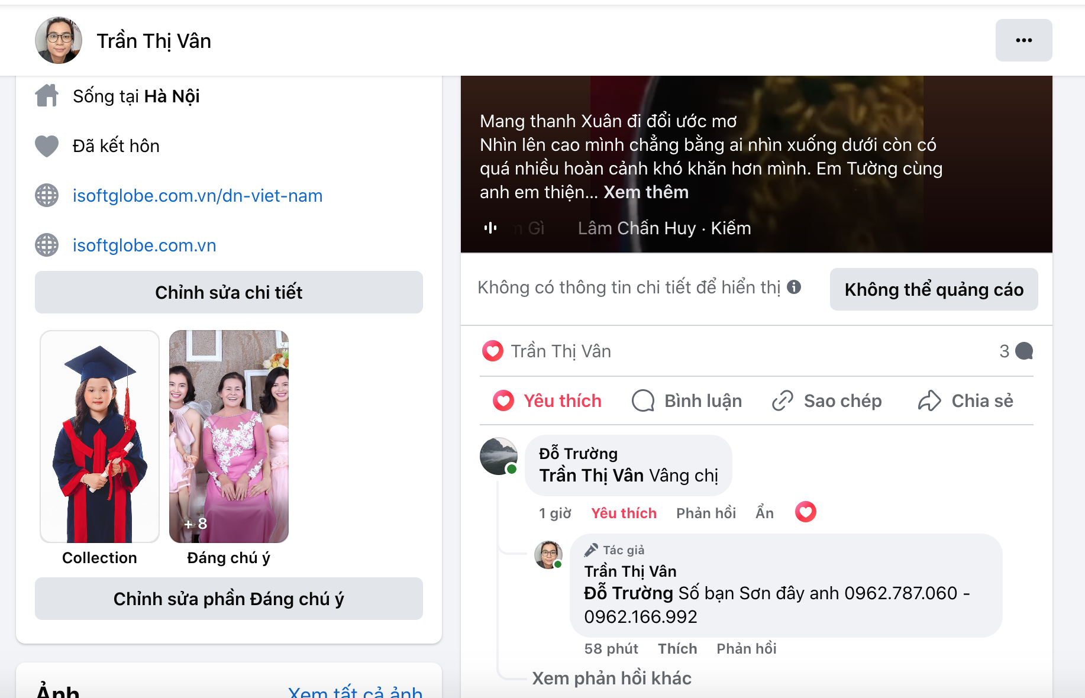Screen dimensions: 1085x698
Task: Click the 1 giờ comment timestamp
Action: tap(555, 513)
